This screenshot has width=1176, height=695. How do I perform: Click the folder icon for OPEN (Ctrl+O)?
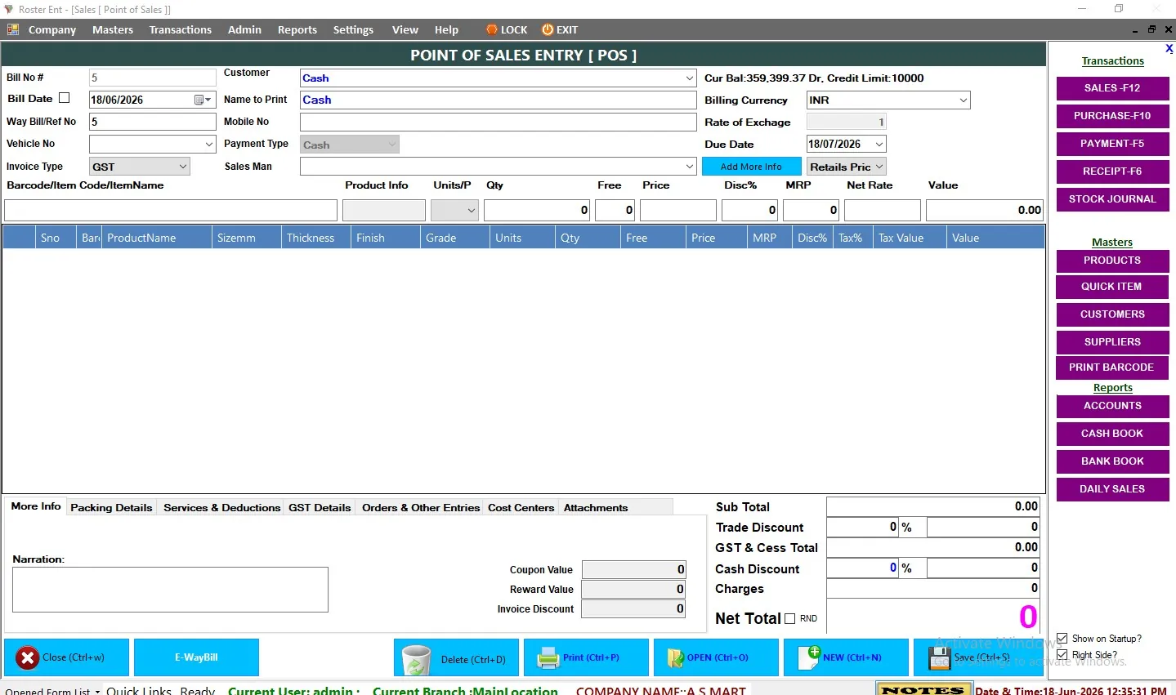click(675, 658)
